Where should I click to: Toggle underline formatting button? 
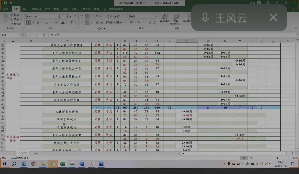pyautogui.click(x=38, y=22)
